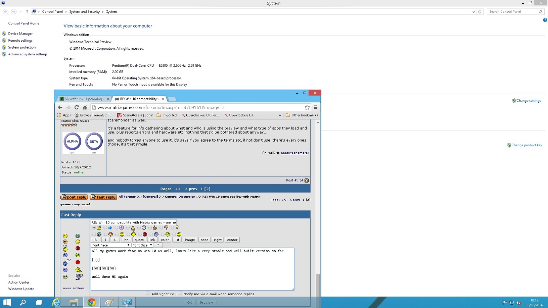Click into the reply message text area

192,269
